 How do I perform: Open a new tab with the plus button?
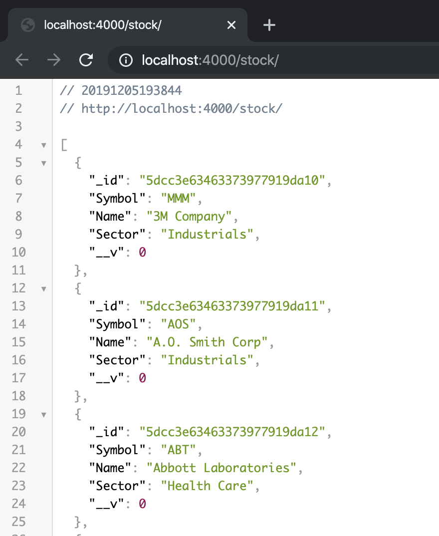click(269, 25)
